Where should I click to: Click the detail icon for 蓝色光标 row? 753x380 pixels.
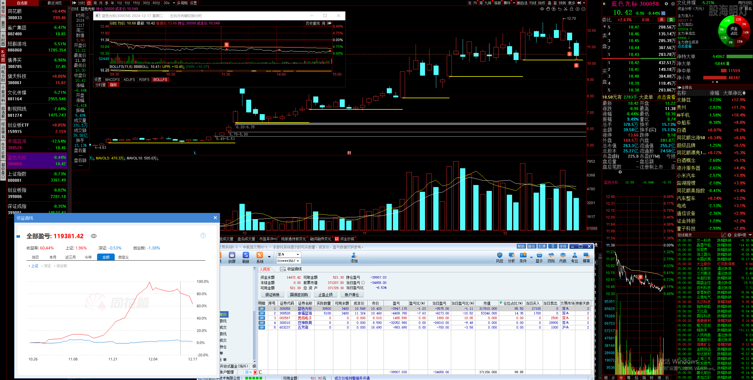pyautogui.click(x=261, y=309)
